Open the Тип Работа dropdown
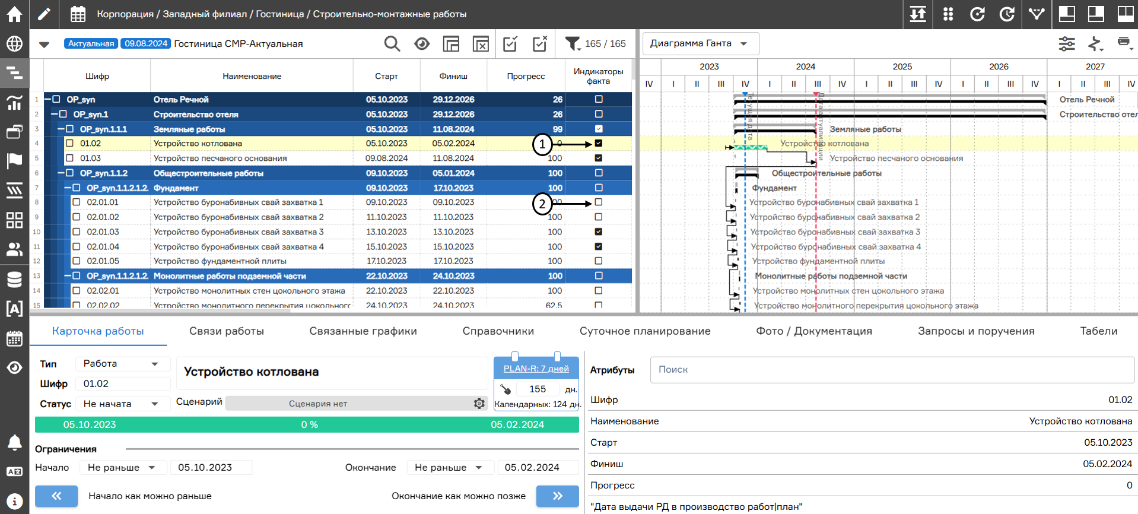 122,363
